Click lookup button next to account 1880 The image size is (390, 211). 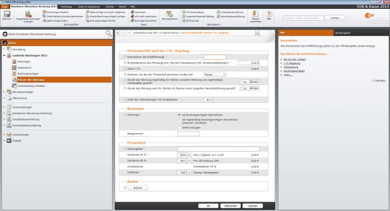coord(189,173)
